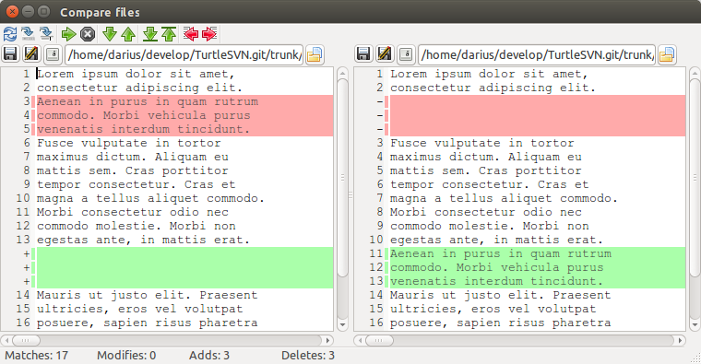Go to first difference, overlined up arrow
The image size is (701, 364).
[x=169, y=34]
